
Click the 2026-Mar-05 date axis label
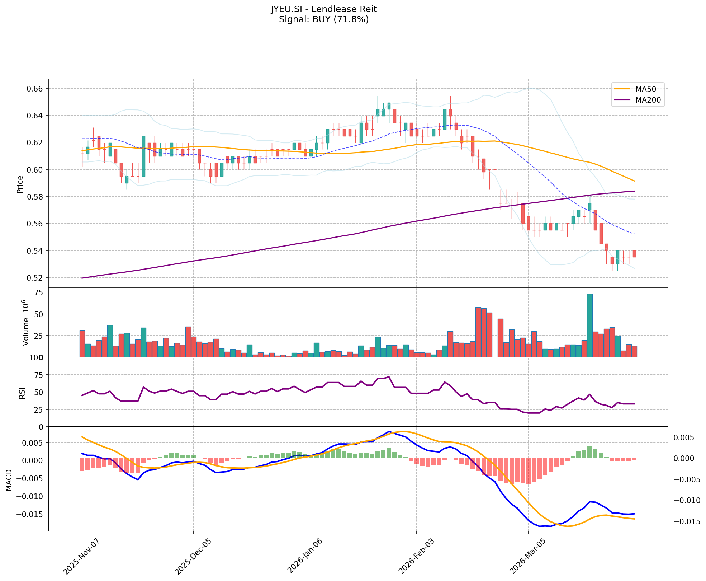click(528, 556)
